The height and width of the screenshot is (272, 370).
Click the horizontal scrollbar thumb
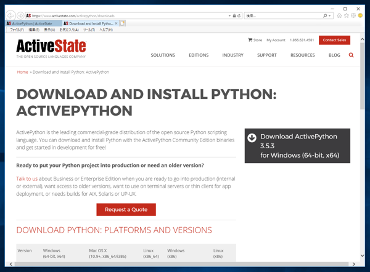pos(181,264)
